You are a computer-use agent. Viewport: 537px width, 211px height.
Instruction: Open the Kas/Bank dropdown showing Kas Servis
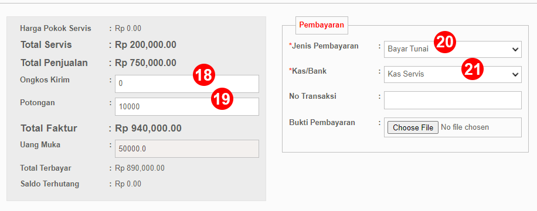tap(453, 74)
